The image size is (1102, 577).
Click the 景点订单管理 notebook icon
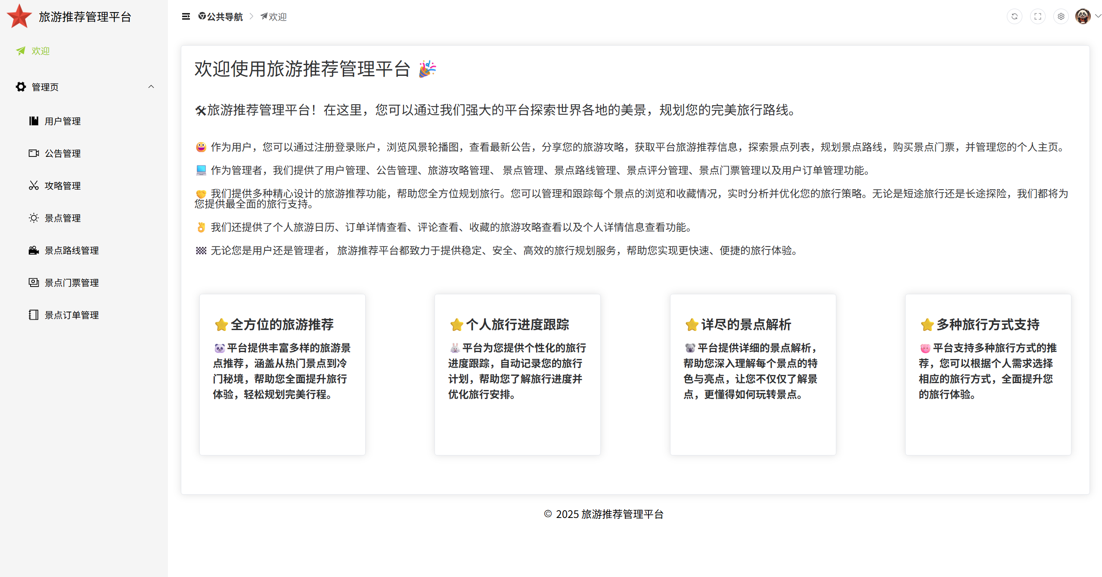coord(34,315)
